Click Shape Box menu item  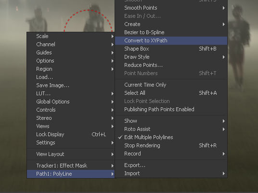[x=171, y=49]
